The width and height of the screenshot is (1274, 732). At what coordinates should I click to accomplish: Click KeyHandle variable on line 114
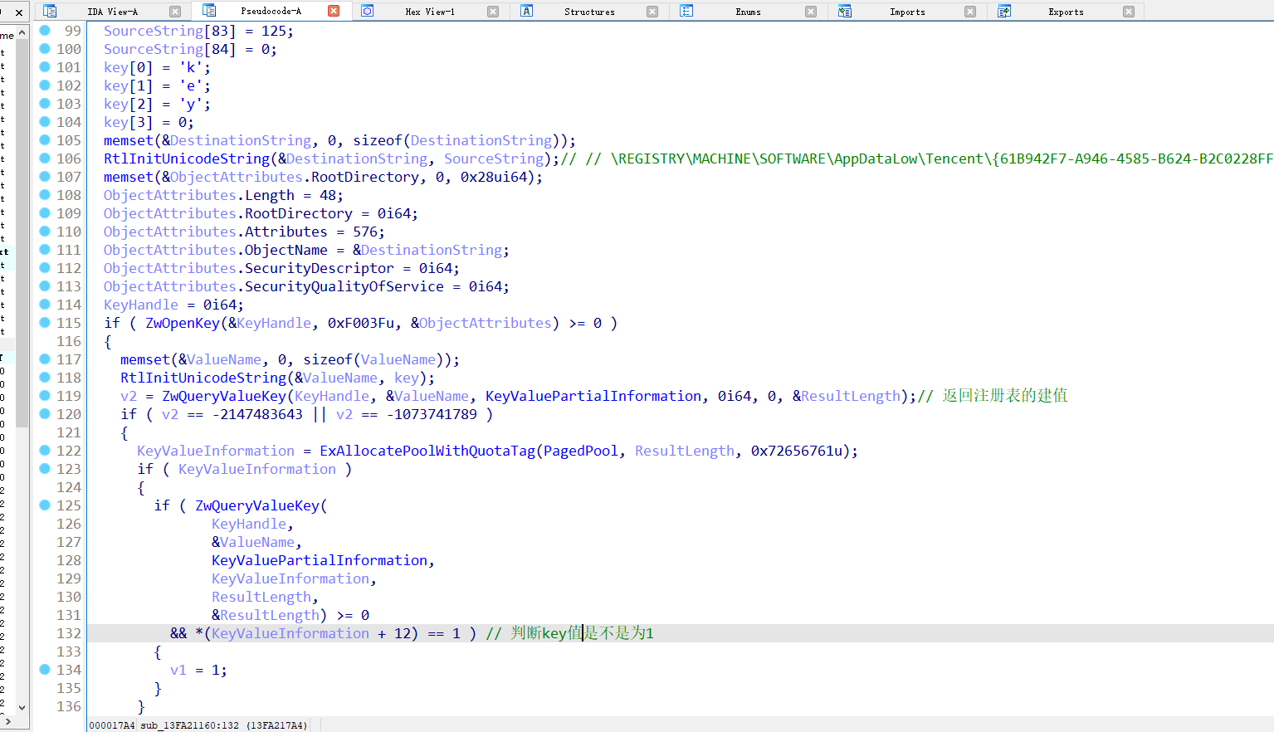pos(141,305)
